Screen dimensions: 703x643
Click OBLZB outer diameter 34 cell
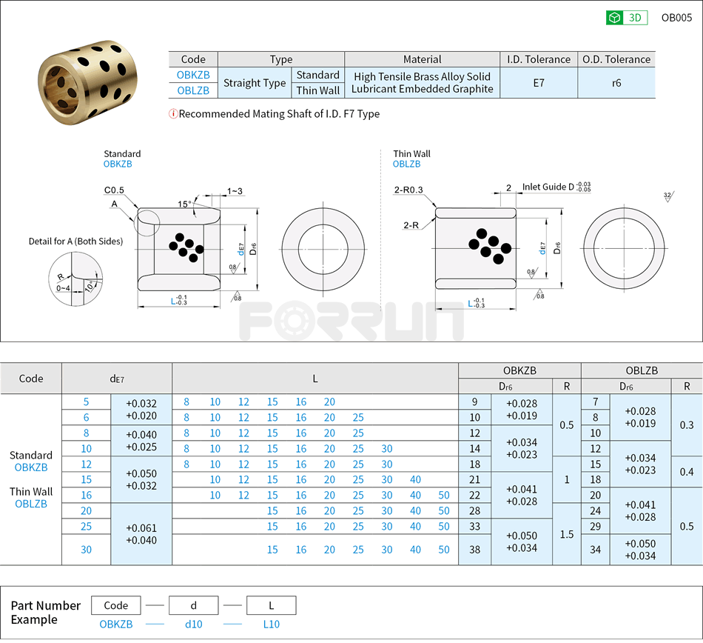(596, 550)
